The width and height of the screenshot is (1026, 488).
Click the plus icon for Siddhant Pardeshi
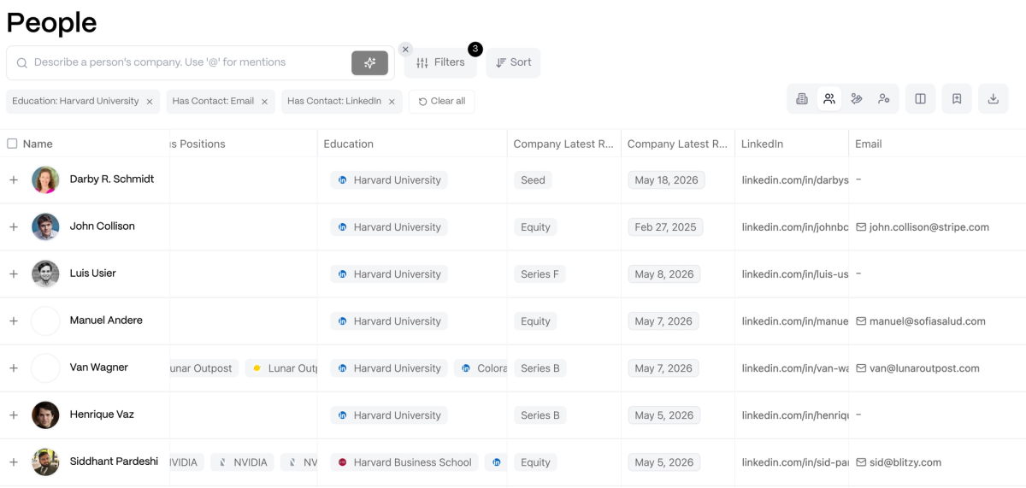coord(14,462)
